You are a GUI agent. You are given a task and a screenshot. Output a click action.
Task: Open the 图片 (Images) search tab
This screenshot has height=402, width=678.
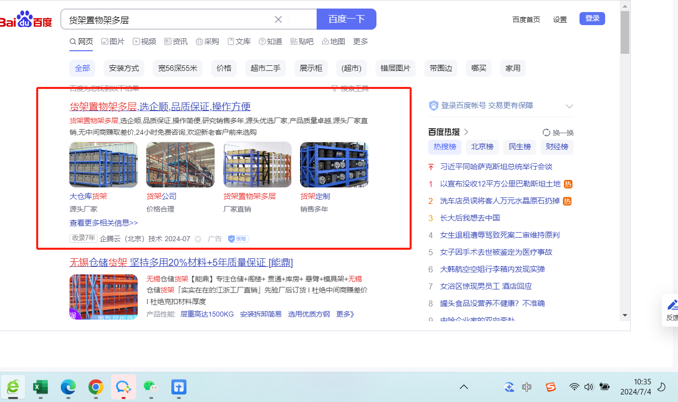click(113, 41)
